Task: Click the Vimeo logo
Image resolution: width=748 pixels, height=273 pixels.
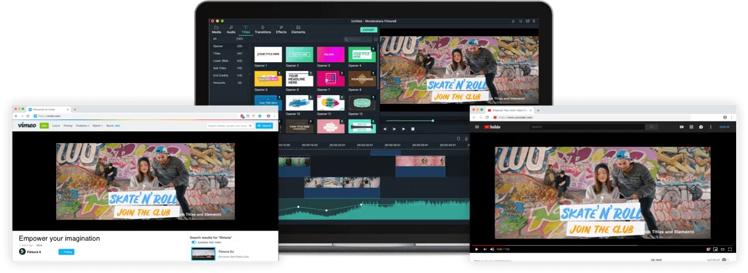Action: click(27, 125)
